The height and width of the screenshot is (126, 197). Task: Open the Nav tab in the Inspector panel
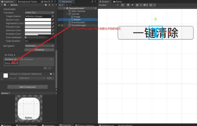(44, 1)
